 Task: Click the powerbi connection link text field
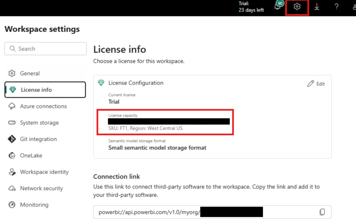[212, 212]
